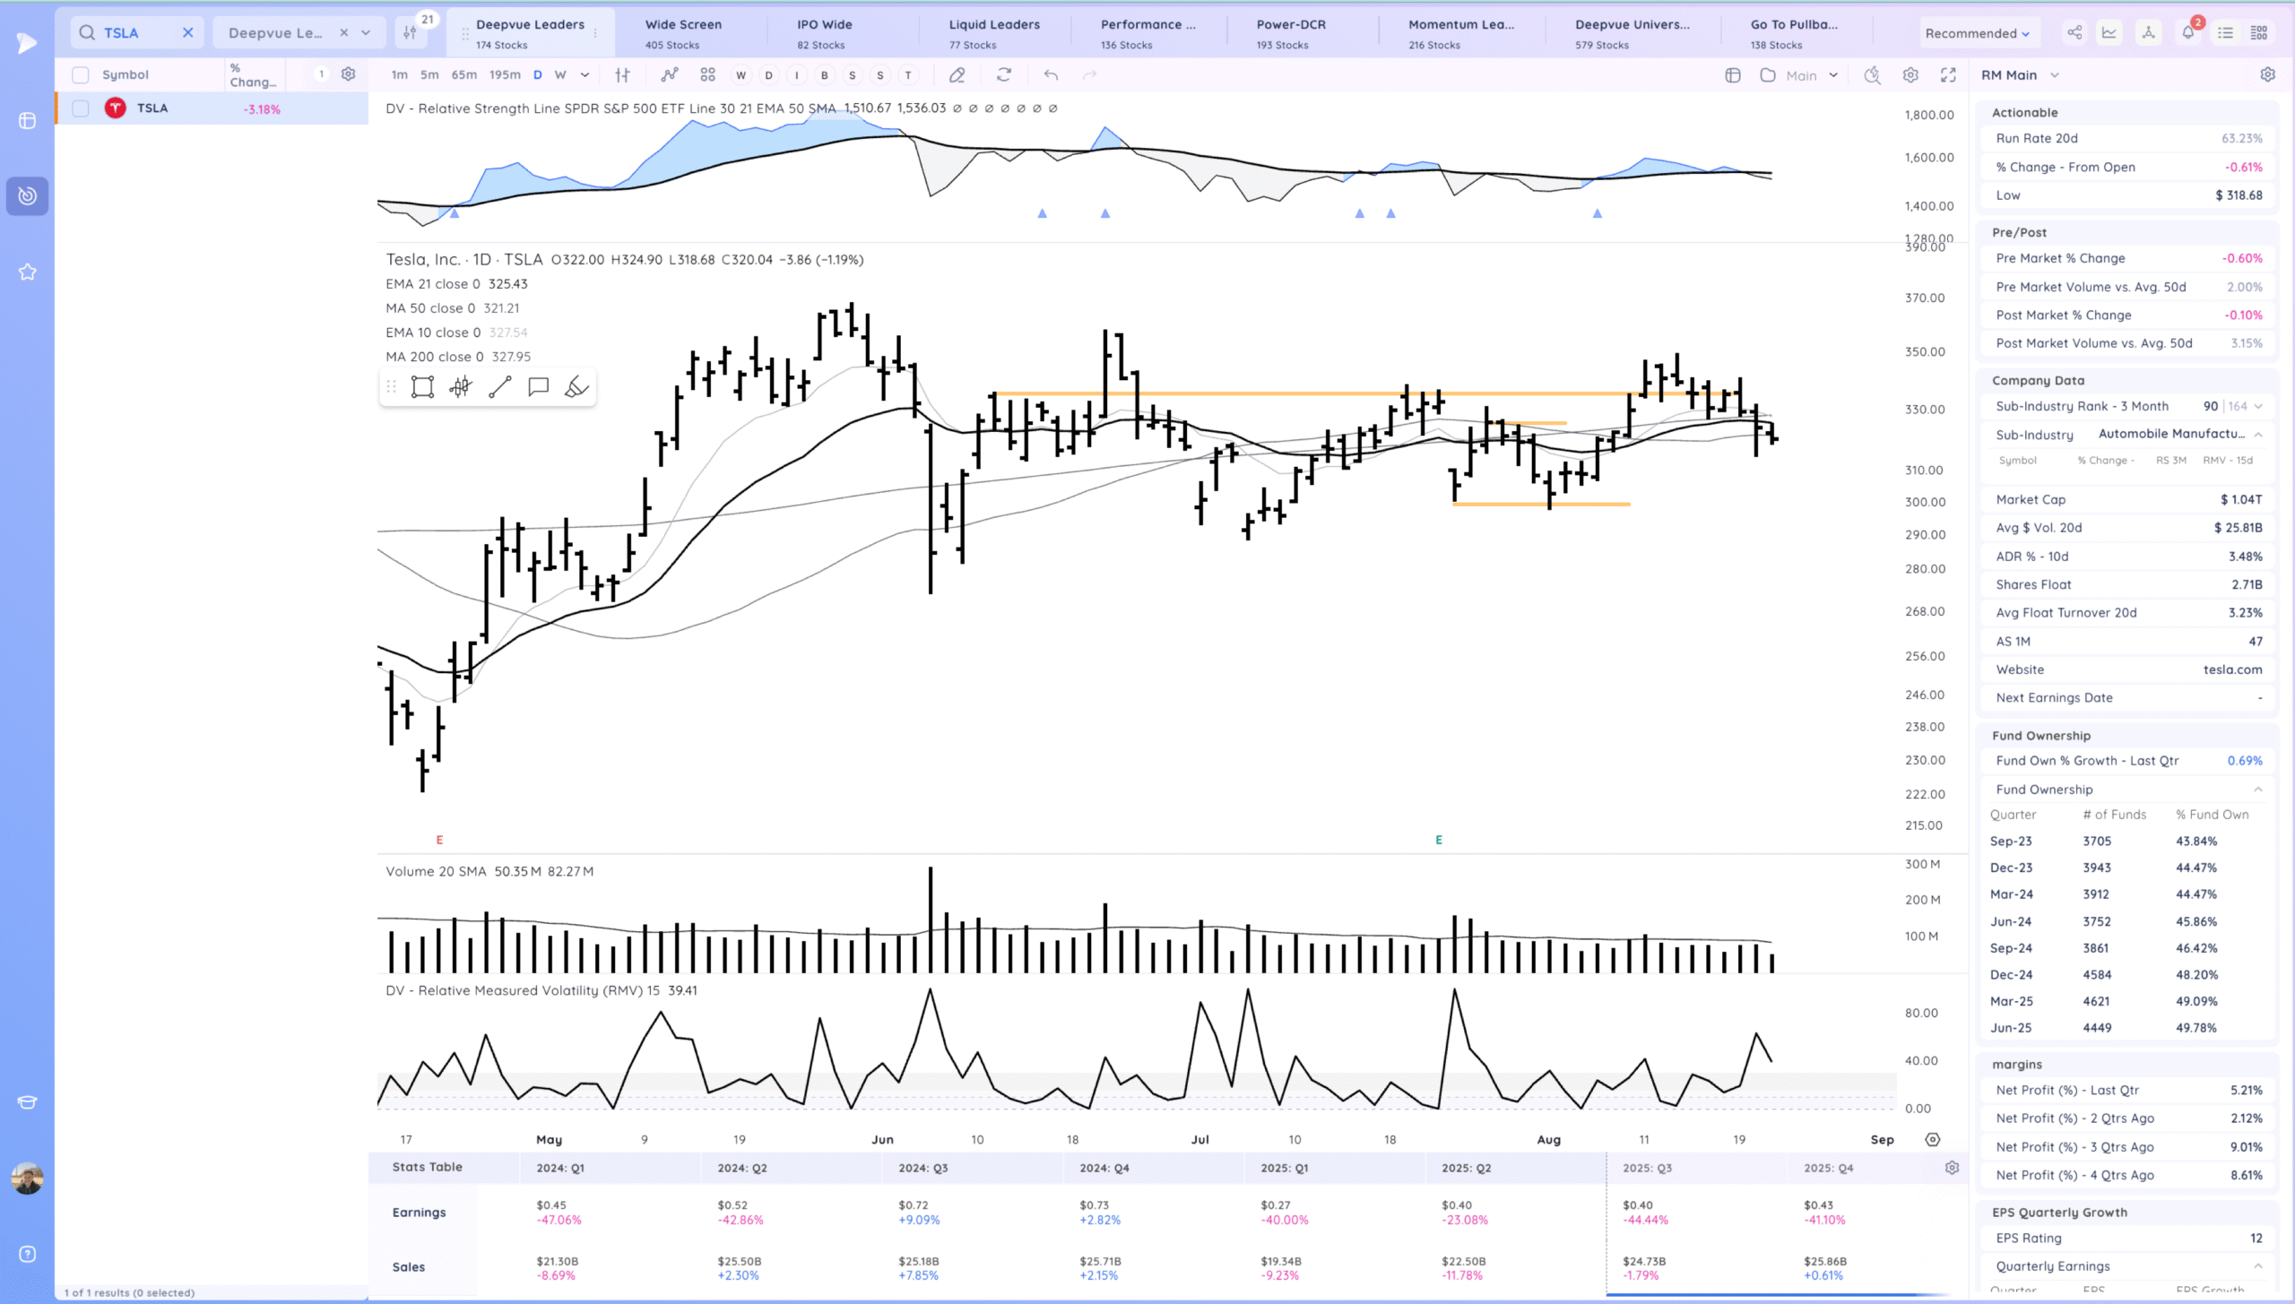Select the 65m timeframe

pos(464,74)
